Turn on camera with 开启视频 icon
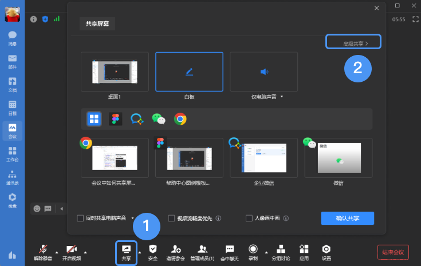 tap(72, 249)
